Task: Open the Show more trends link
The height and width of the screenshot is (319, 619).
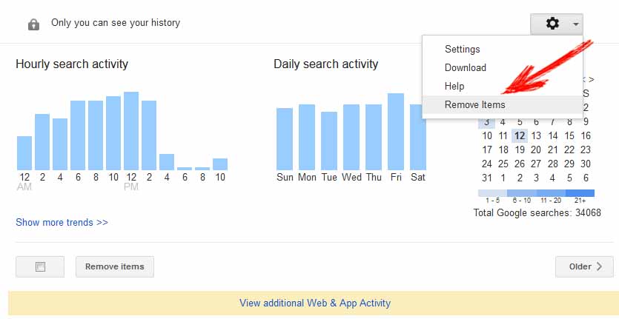Action: click(x=62, y=222)
